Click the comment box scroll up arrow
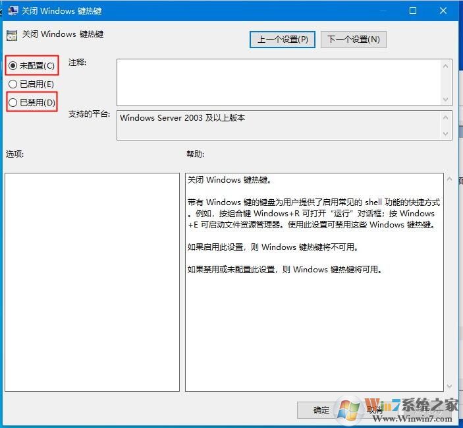The image size is (463, 428). click(446, 66)
